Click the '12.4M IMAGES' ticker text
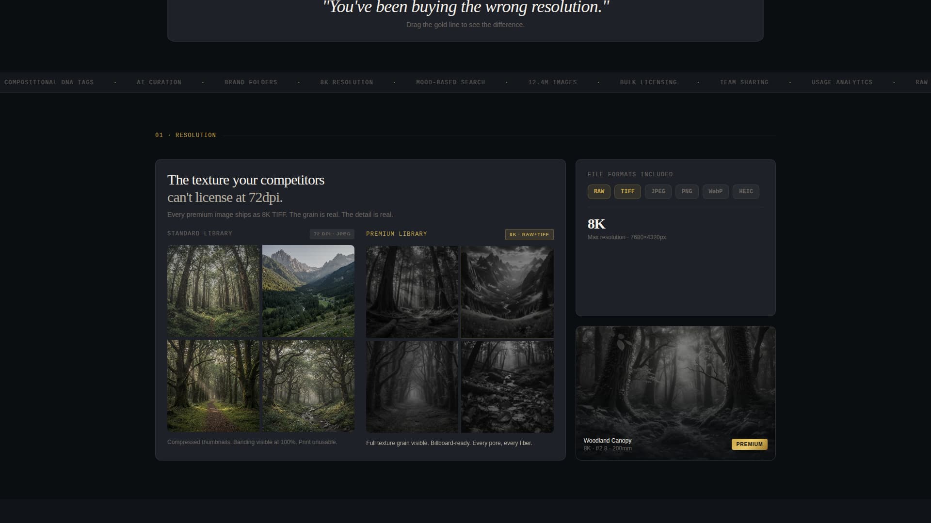This screenshot has height=523, width=931. 553,82
